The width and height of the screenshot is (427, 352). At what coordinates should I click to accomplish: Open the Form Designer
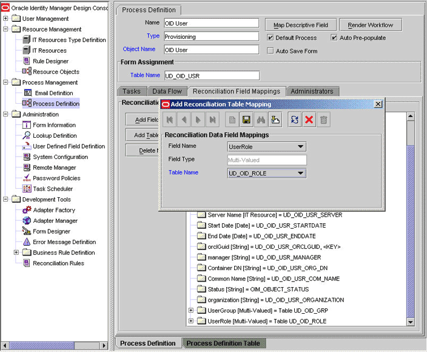click(x=51, y=231)
